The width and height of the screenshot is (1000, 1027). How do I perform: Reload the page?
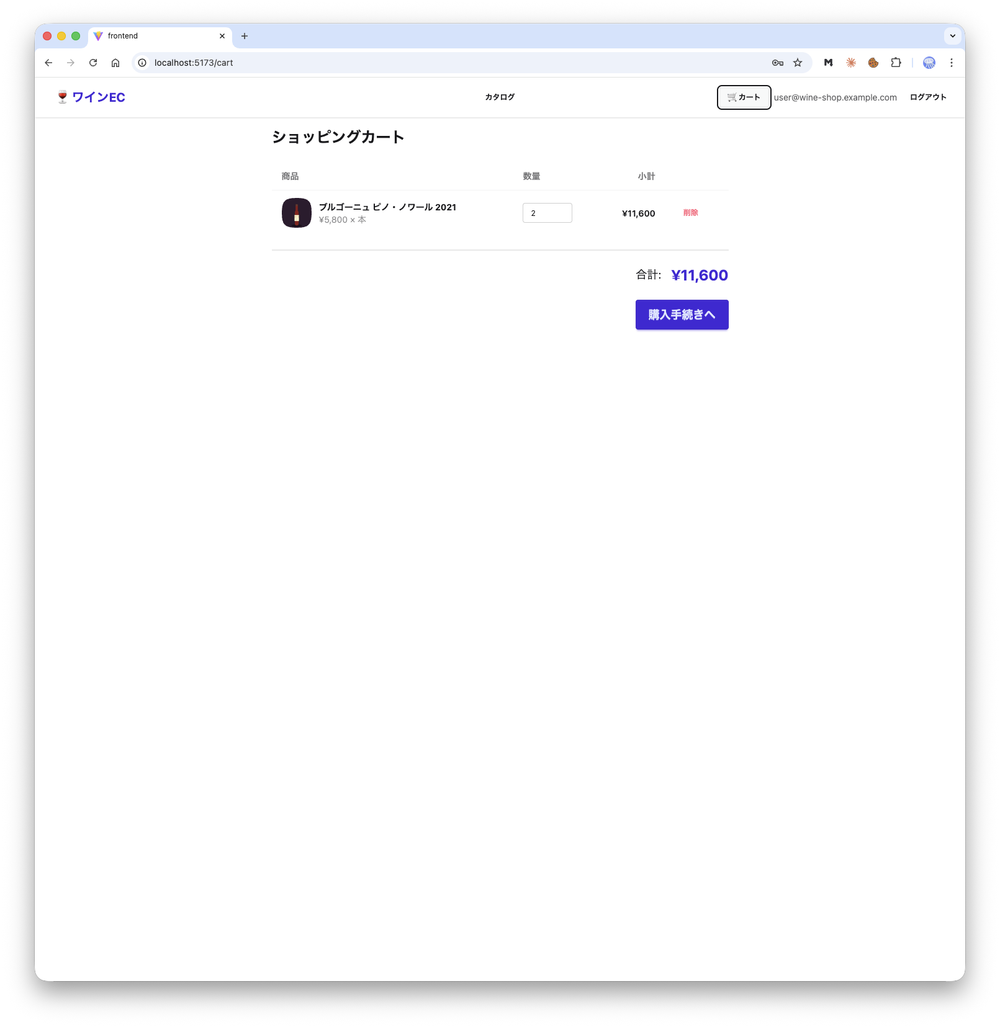tap(93, 63)
